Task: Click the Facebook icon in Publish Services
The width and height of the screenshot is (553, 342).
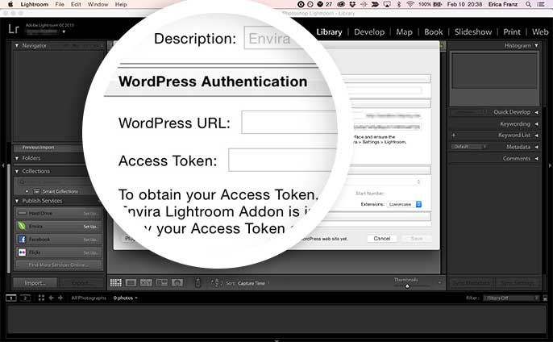Action: (x=22, y=240)
